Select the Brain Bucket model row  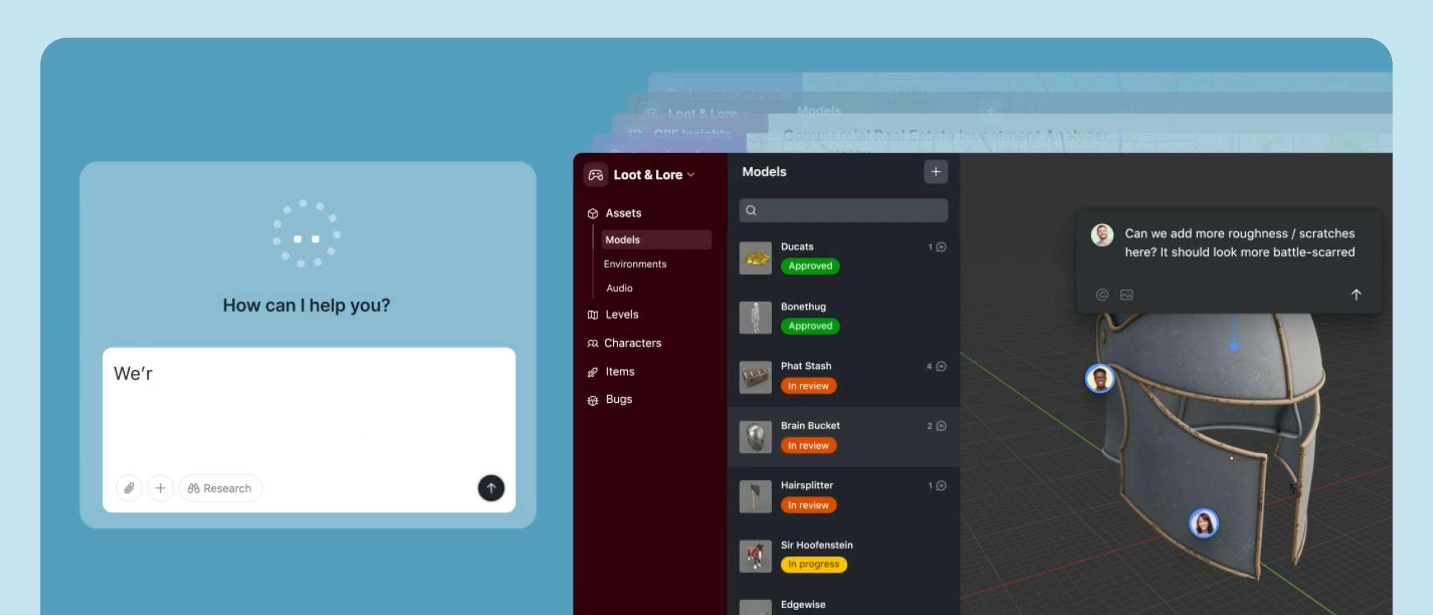click(843, 437)
